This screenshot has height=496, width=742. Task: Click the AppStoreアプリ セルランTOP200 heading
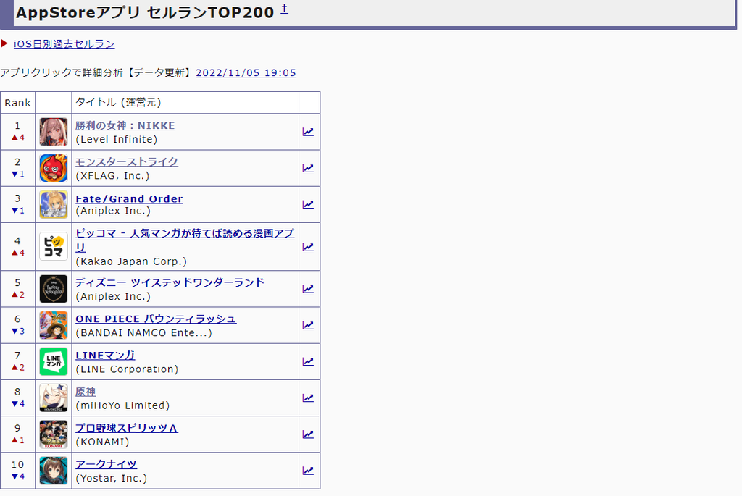[x=145, y=12]
